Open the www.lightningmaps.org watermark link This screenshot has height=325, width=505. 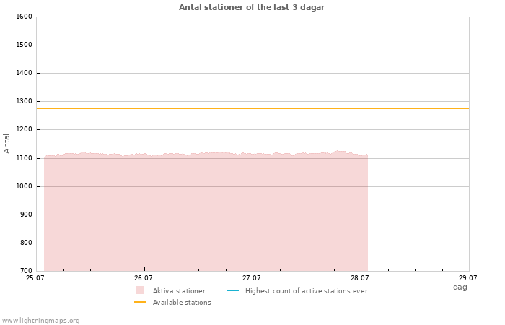coord(40,321)
